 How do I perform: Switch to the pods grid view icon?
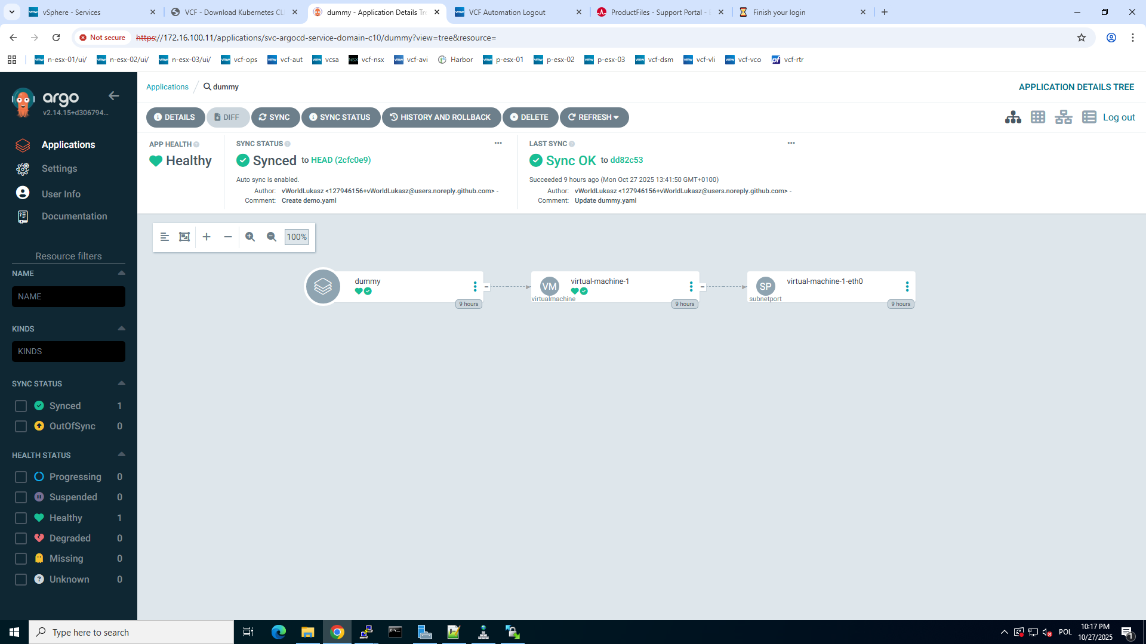click(1038, 117)
